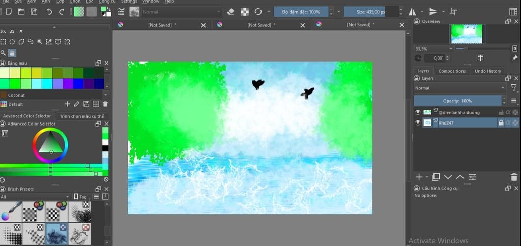Open the vertical mirror options dropdown arrow
Screen dimensions: 521x246
(443, 12)
